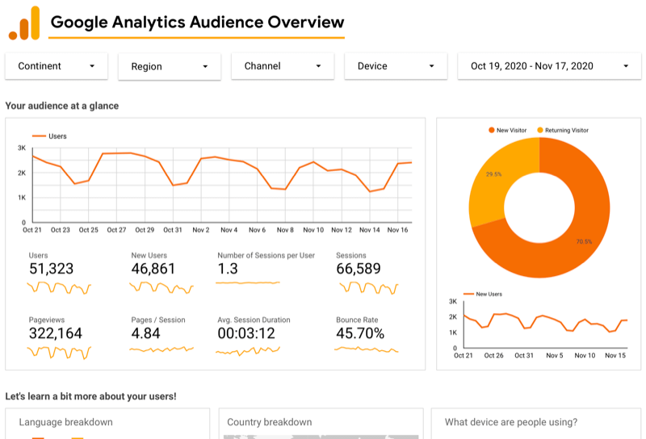Click the Country breakdown card title
This screenshot has width=646, height=439.
pyautogui.click(x=270, y=422)
